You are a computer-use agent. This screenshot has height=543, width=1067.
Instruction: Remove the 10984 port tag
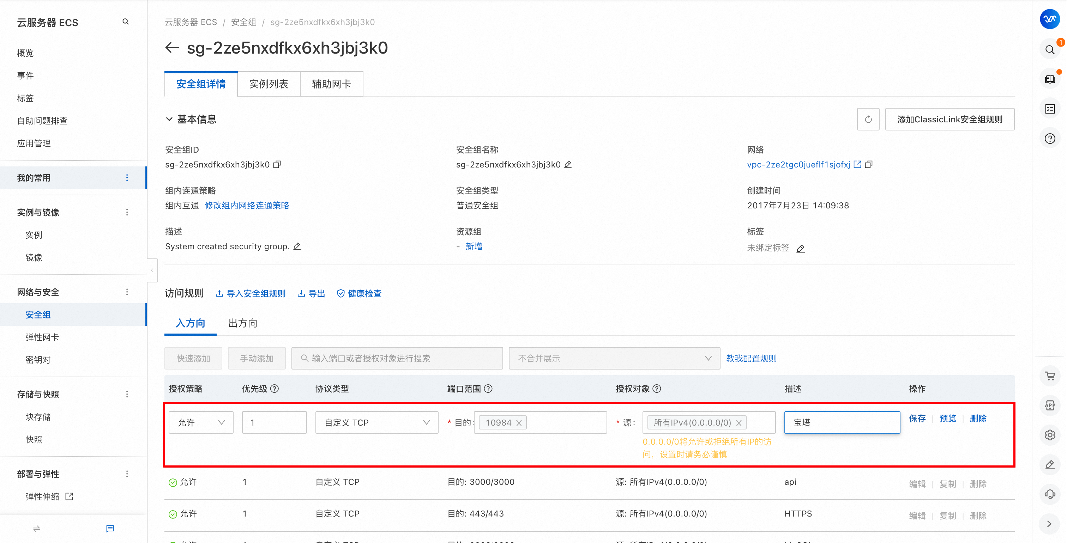tap(519, 422)
